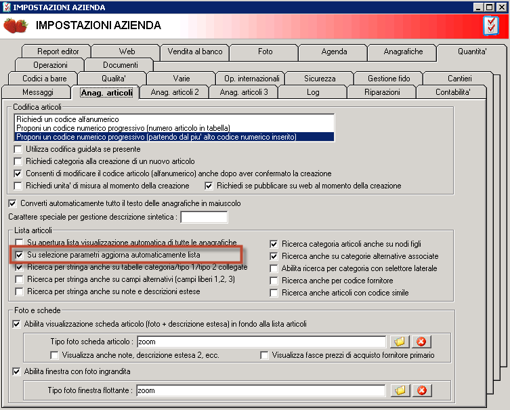Open the Anag. articoli 2 tab
The width and height of the screenshot is (510, 410).
175,92
